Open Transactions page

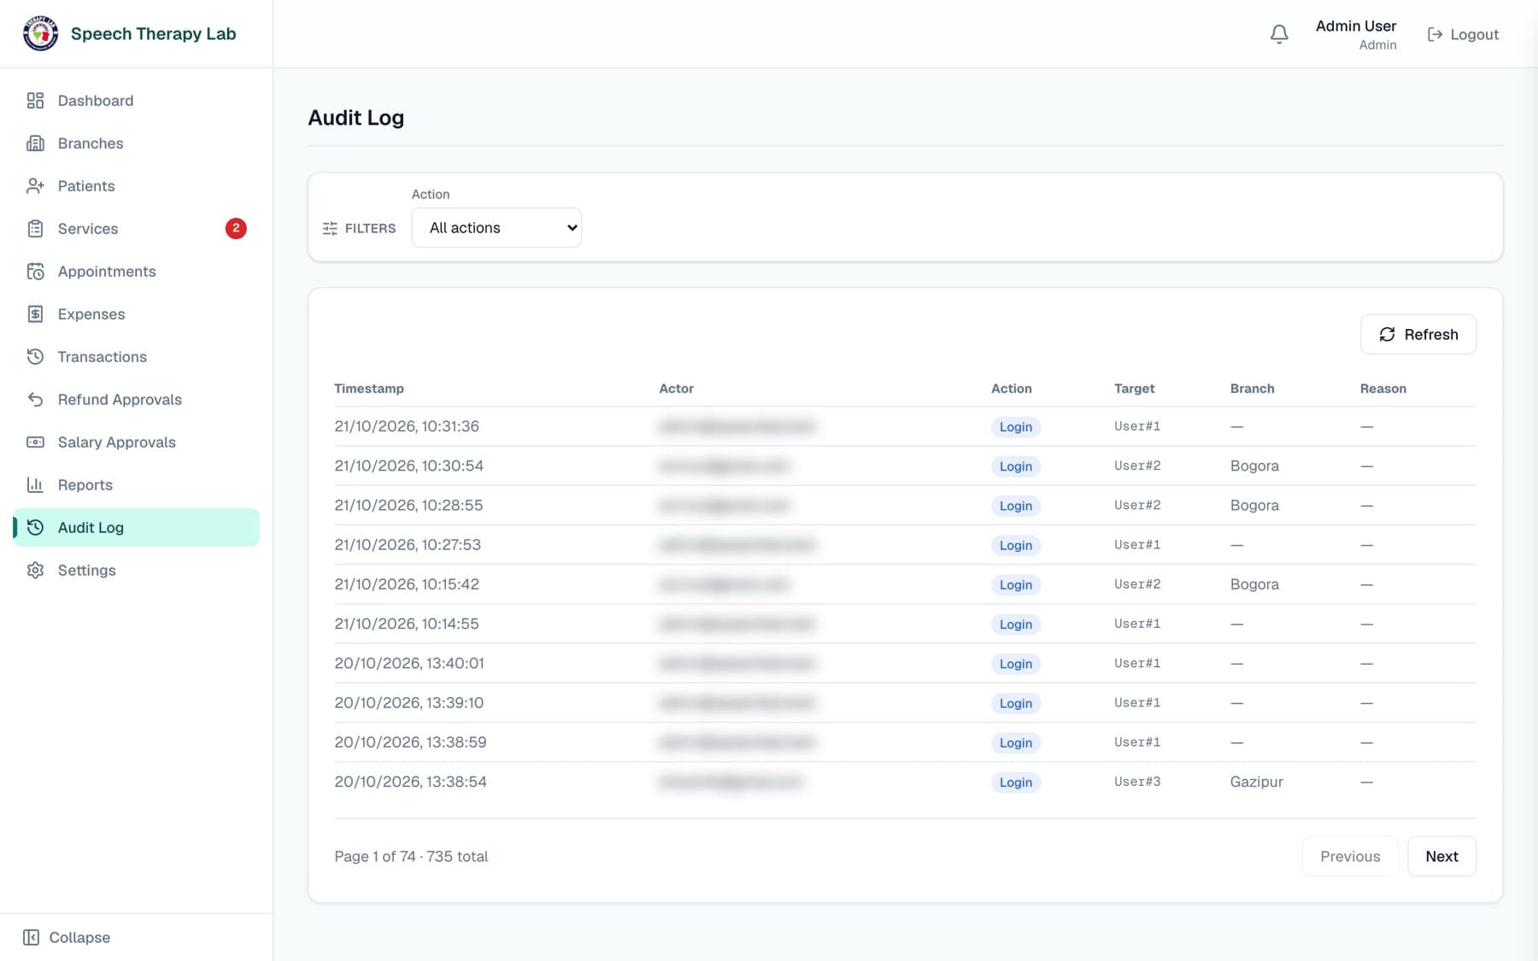tap(137, 357)
